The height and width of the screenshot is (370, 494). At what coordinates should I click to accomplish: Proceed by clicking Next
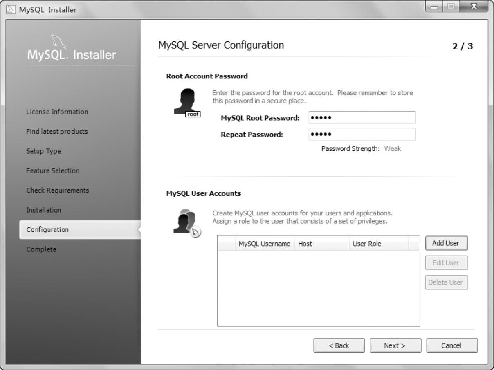[x=395, y=345]
